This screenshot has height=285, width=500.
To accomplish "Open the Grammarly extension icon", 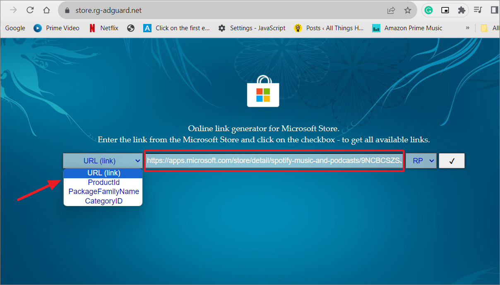I will pos(429,10).
